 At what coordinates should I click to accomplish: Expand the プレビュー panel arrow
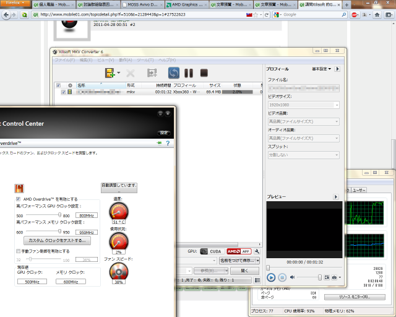(x=335, y=197)
